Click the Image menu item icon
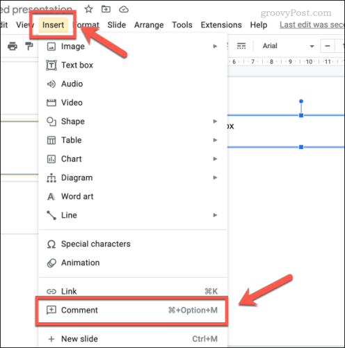The height and width of the screenshot is (348, 345). 51,47
